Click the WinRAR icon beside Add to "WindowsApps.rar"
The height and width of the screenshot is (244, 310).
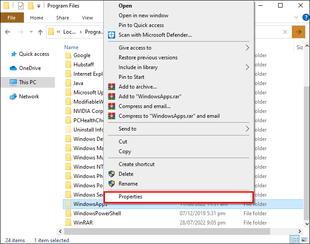pos(112,96)
